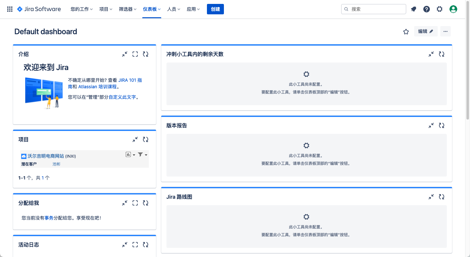The width and height of the screenshot is (470, 257).
Task: Open the 仪表板 menu
Action: pyautogui.click(x=152, y=9)
